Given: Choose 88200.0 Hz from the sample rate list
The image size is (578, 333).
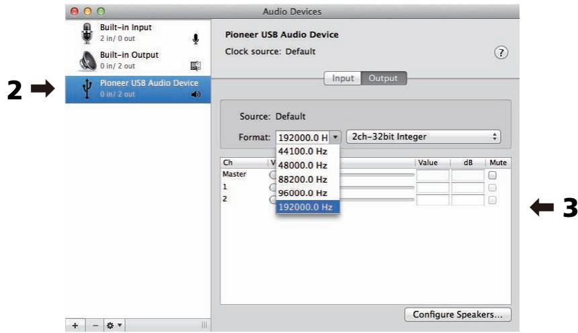Looking at the screenshot, I should point(307,179).
